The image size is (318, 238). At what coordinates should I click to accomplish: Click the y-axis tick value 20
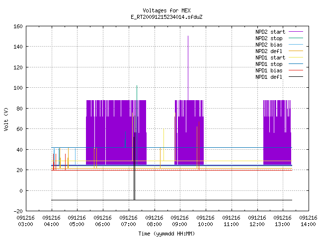(19, 170)
